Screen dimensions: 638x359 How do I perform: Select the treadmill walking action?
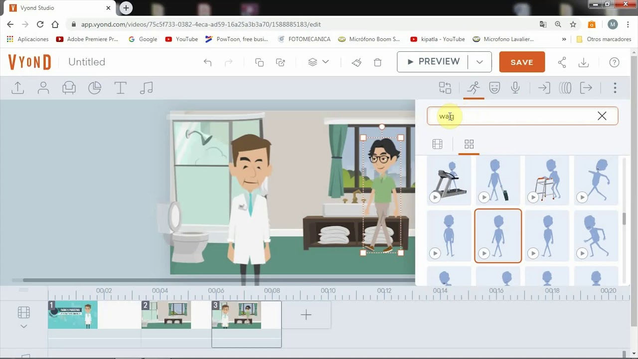click(449, 179)
